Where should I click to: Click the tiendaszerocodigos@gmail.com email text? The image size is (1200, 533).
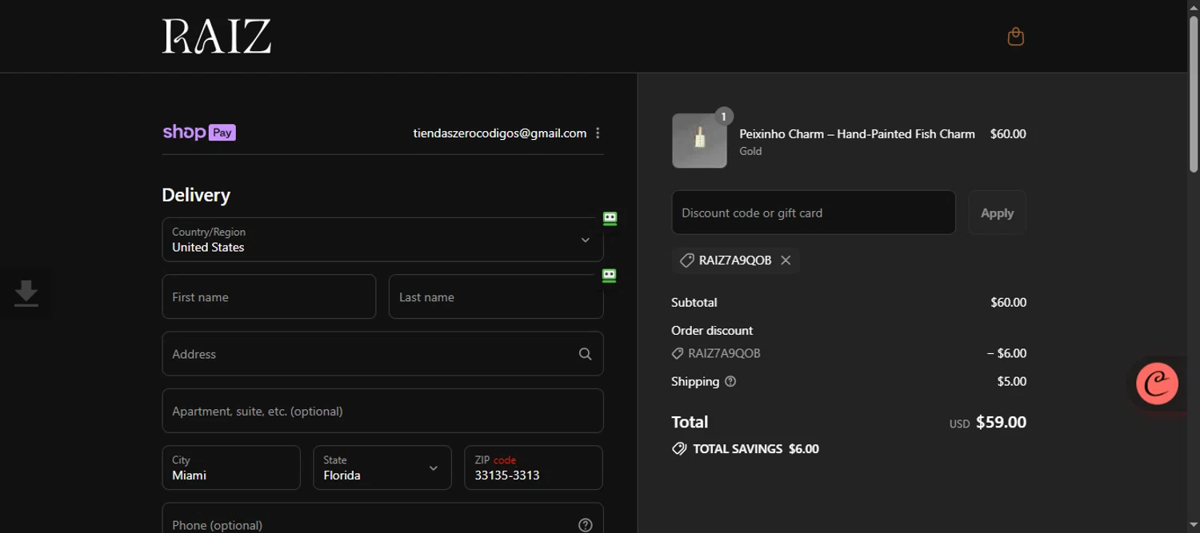500,133
